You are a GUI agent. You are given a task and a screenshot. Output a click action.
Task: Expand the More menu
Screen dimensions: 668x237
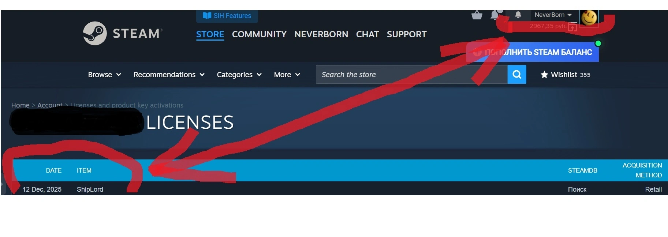[x=287, y=75]
